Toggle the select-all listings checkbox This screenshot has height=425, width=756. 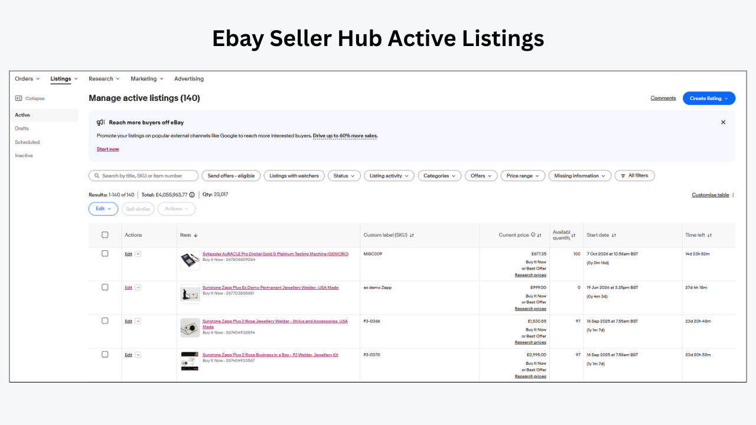(105, 235)
